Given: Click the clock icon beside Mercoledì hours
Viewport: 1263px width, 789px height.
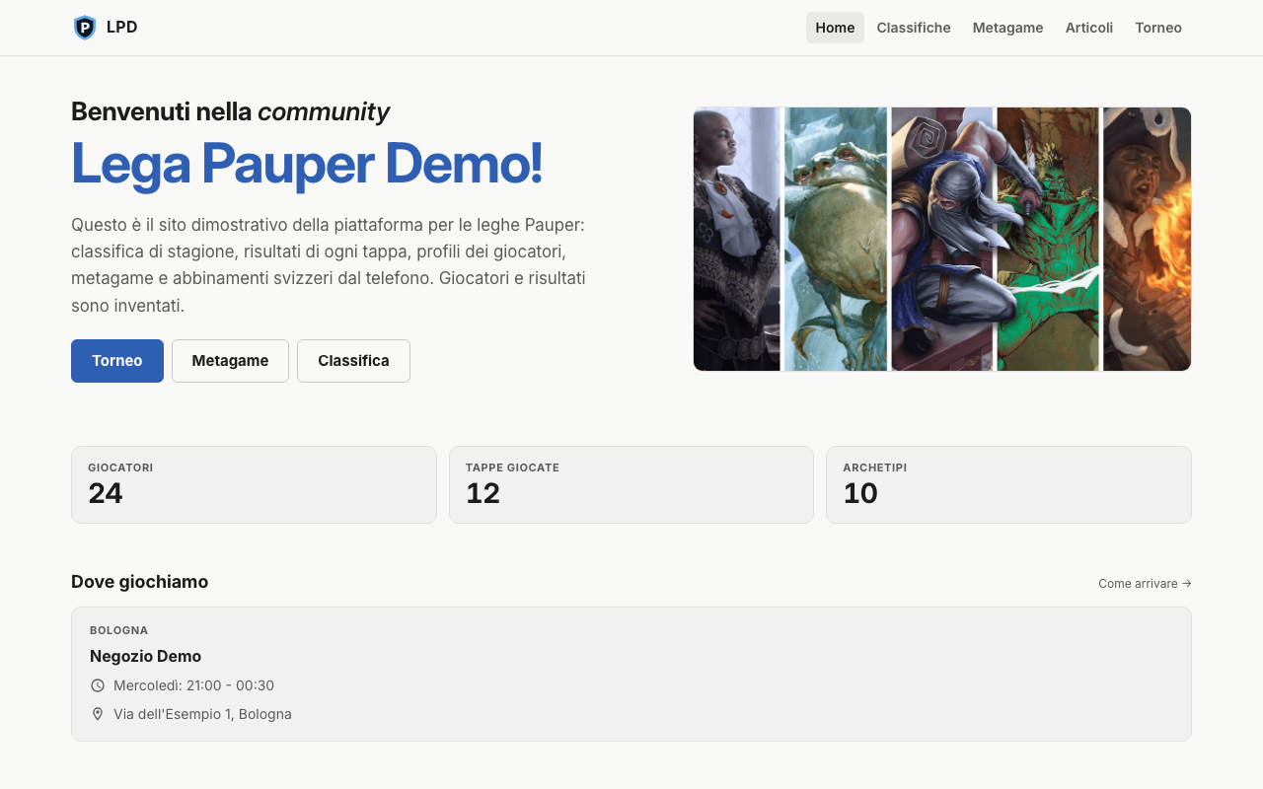Looking at the screenshot, I should coord(98,685).
